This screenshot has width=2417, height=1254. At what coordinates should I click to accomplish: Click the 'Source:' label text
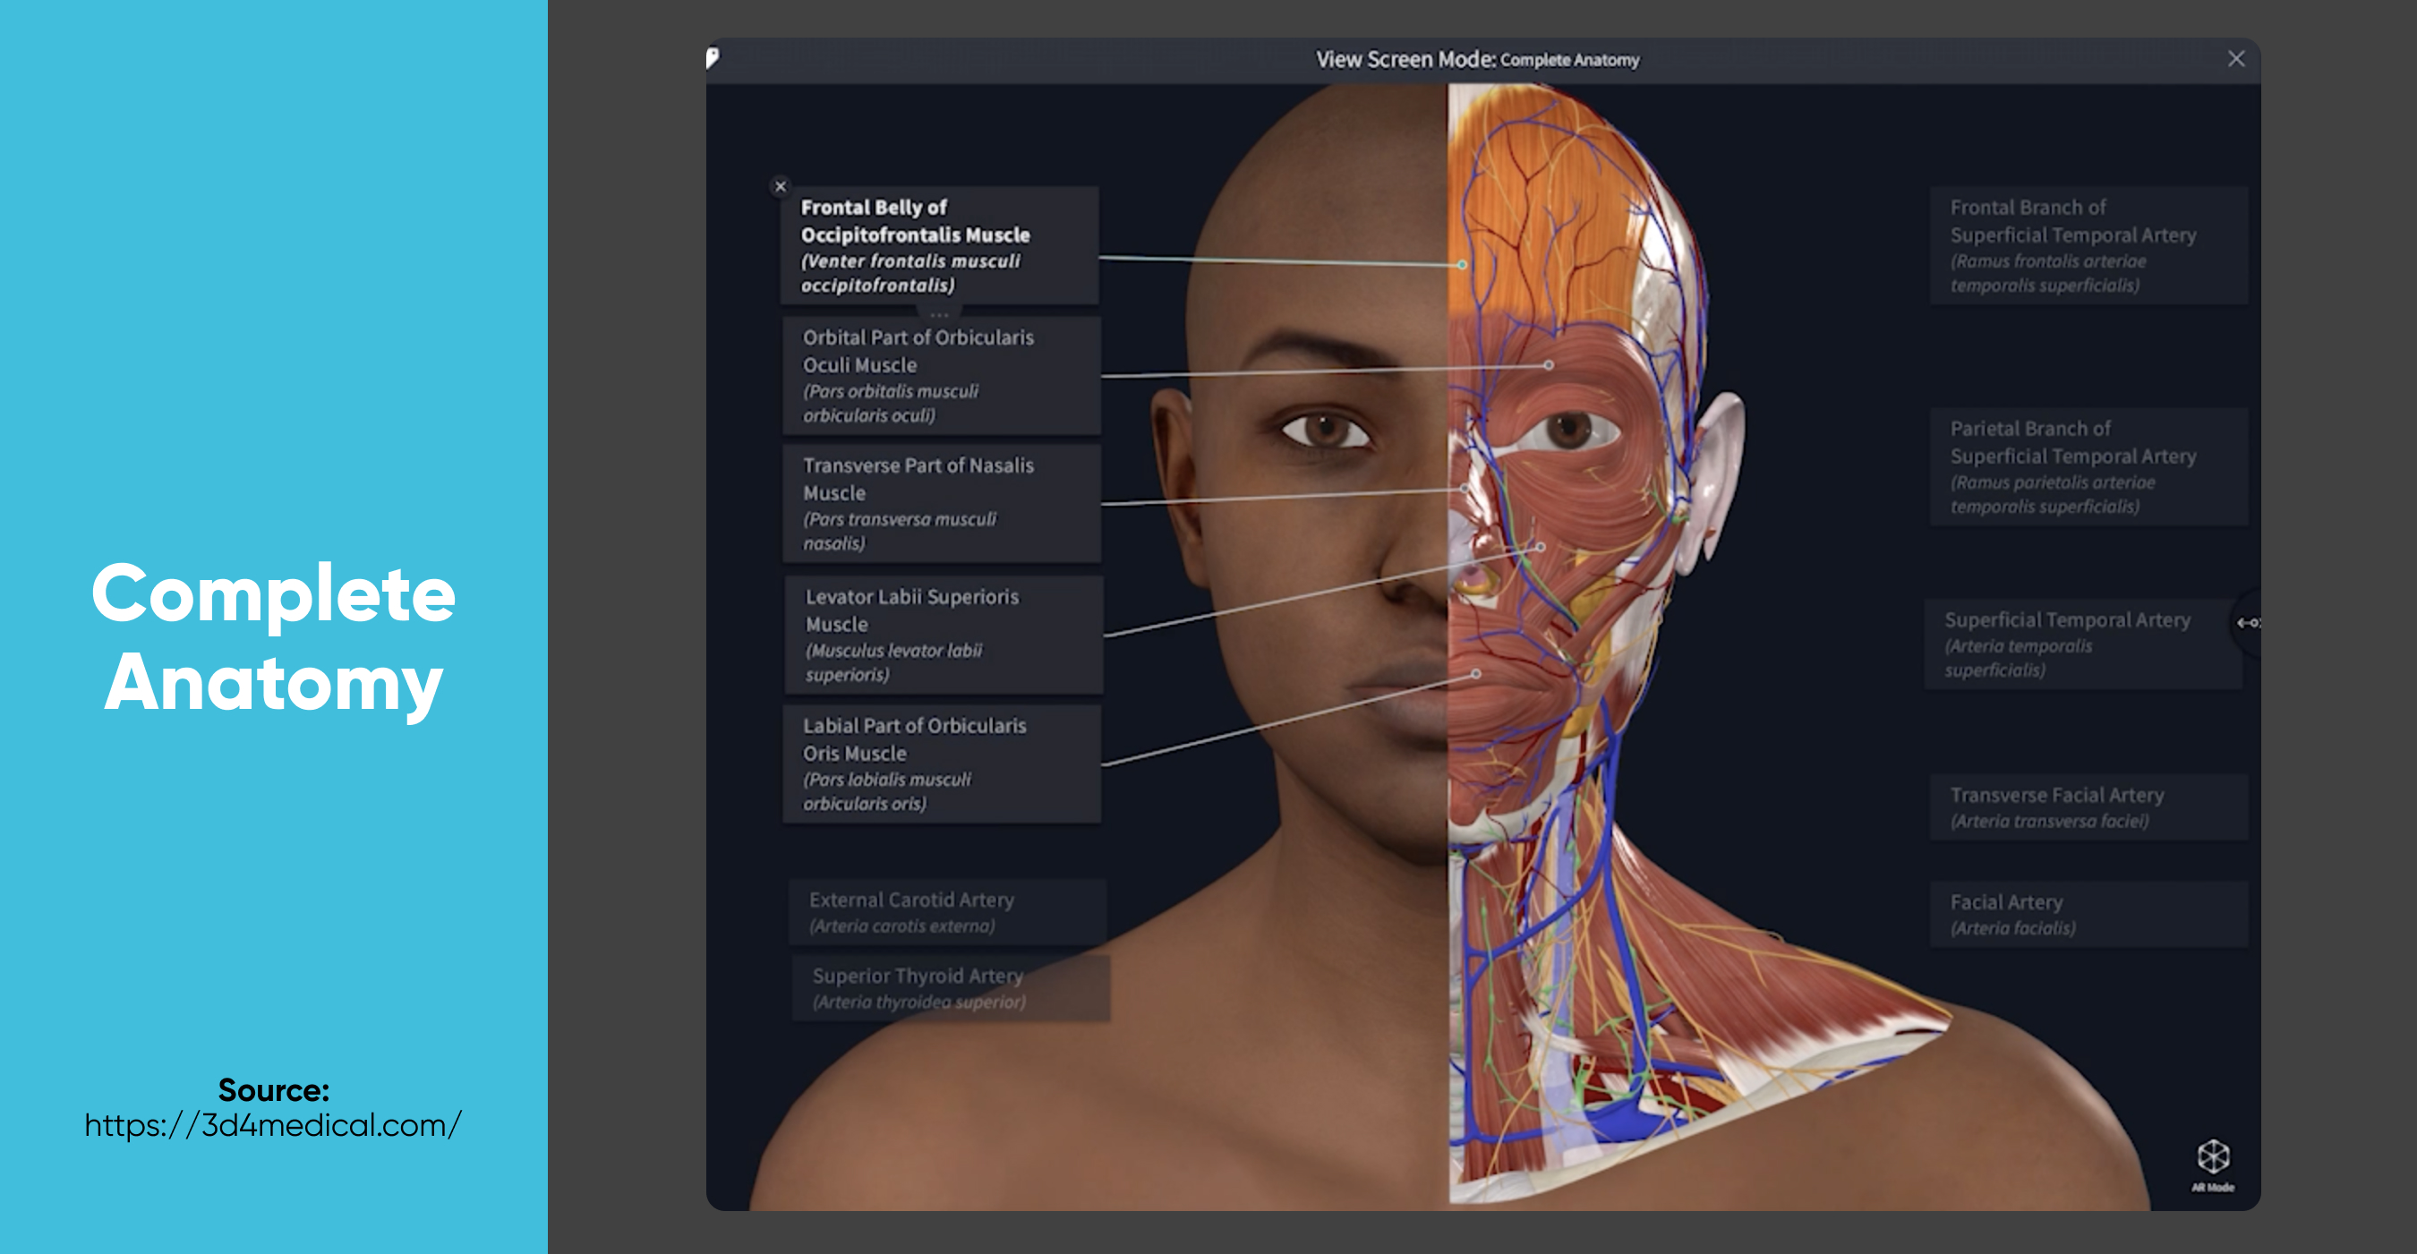coord(273,1089)
